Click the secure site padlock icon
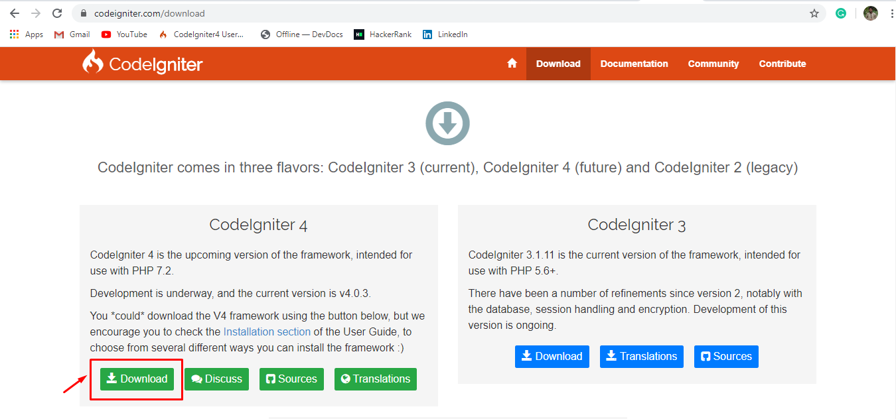 [82, 13]
